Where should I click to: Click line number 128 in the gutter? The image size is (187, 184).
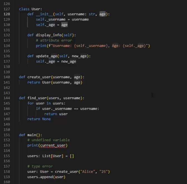point(7,14)
